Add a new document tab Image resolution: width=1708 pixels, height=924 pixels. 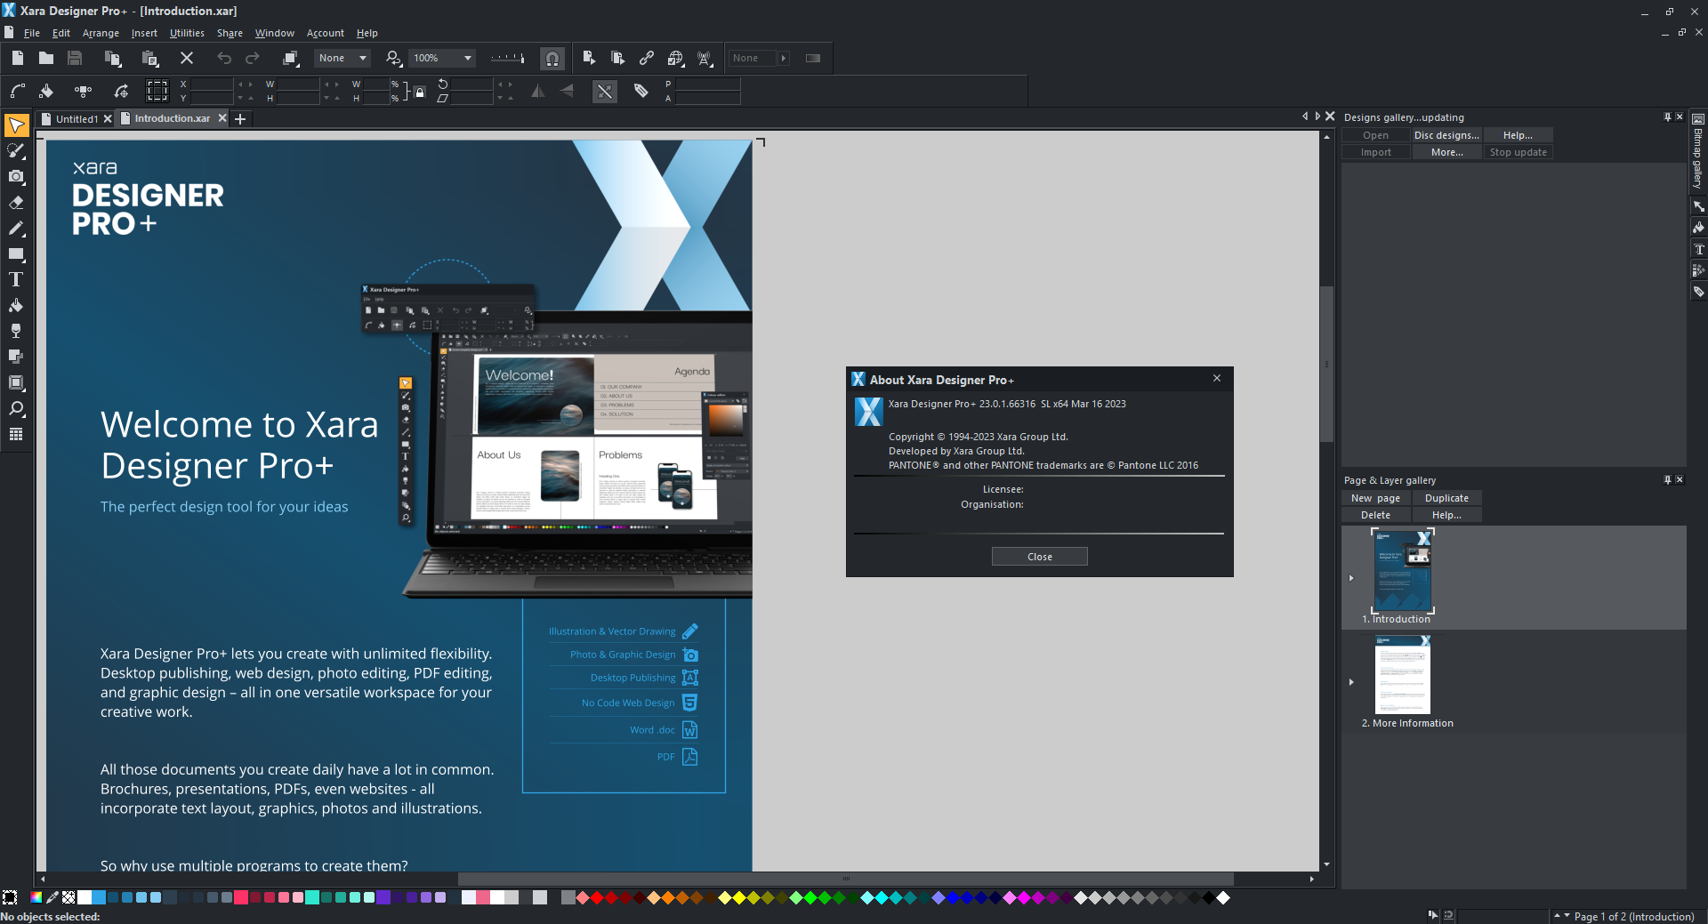pyautogui.click(x=240, y=119)
